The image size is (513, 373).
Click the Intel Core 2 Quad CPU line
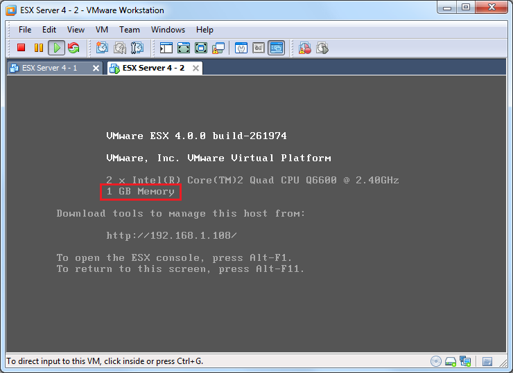click(252, 181)
